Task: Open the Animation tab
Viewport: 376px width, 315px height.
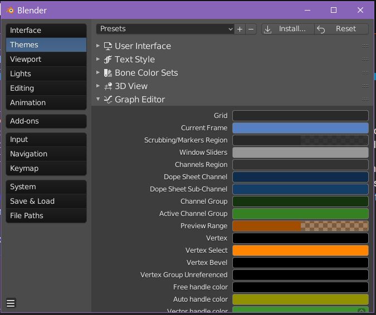Action: 46,102
